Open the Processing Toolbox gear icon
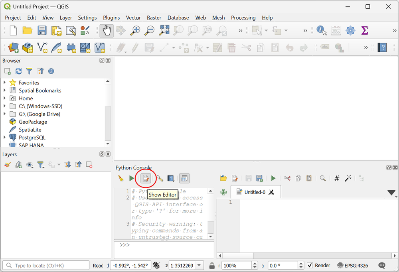 click(350, 31)
